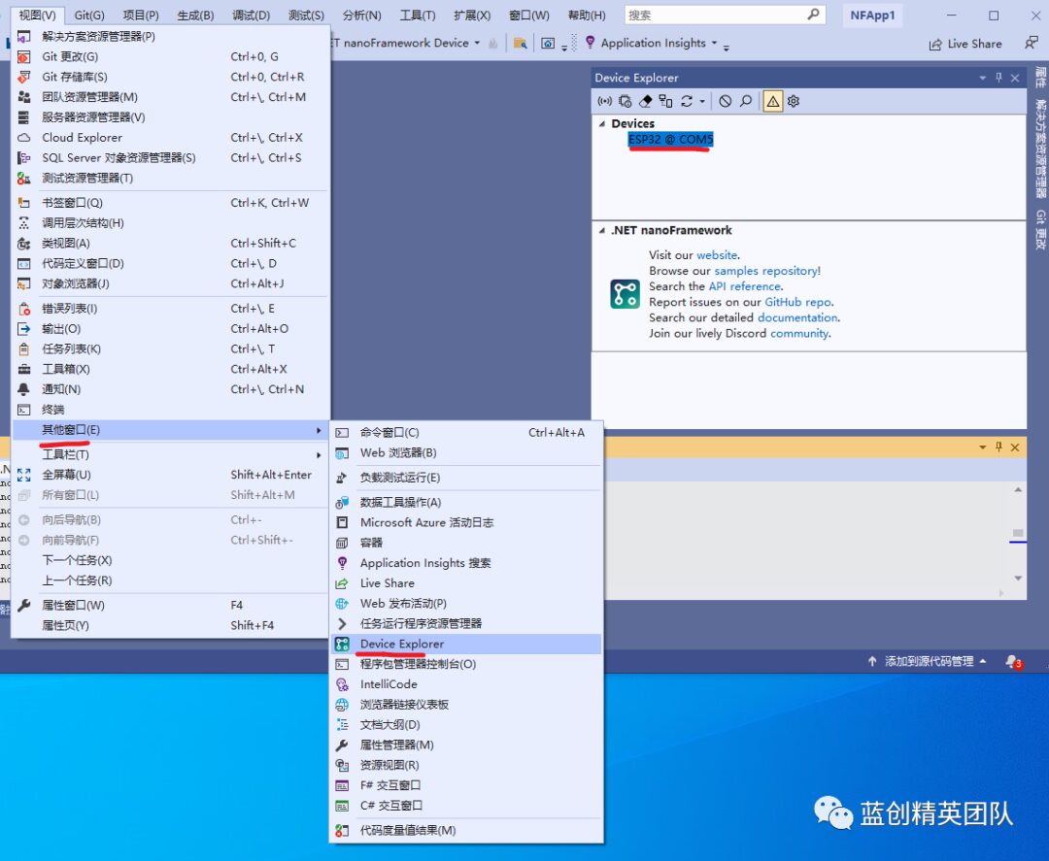Collapse the Devices tree node

[602, 123]
